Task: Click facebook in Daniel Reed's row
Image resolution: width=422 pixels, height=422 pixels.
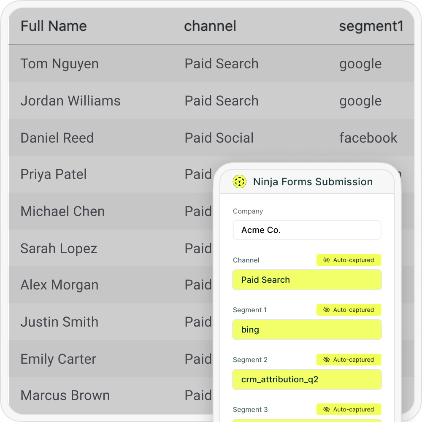Action: [x=368, y=138]
